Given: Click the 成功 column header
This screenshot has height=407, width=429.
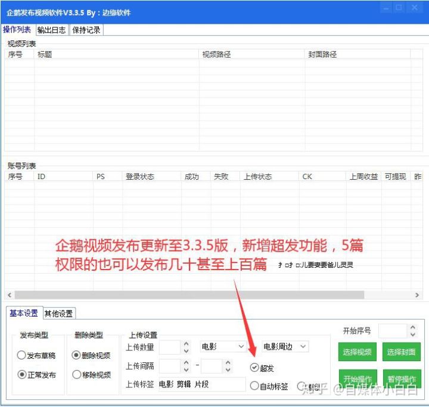Looking at the screenshot, I should tap(196, 177).
